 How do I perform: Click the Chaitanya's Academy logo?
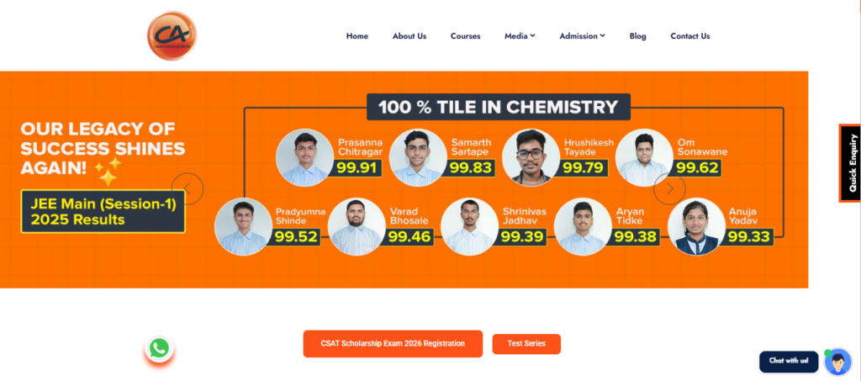(172, 35)
